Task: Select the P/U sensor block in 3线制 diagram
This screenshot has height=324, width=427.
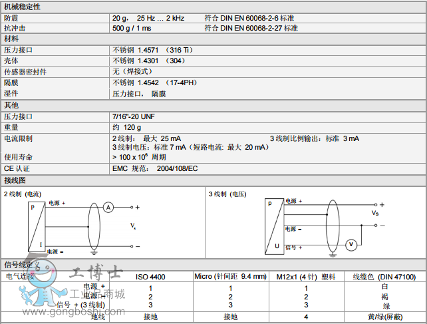Action: (273, 226)
